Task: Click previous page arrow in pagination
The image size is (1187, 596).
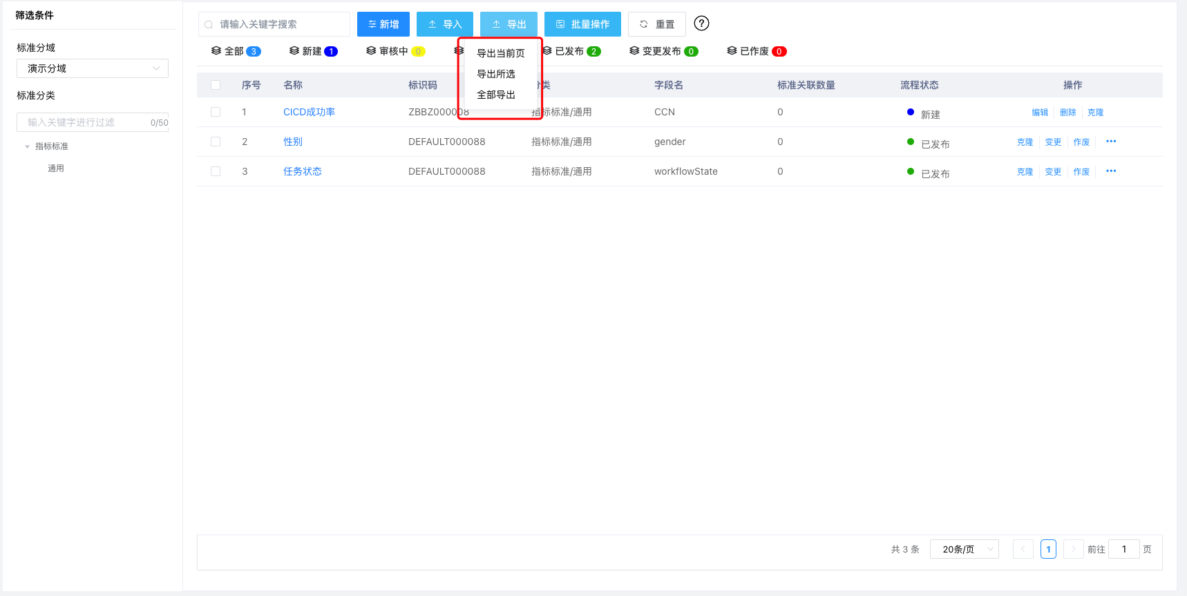Action: 1023,549
